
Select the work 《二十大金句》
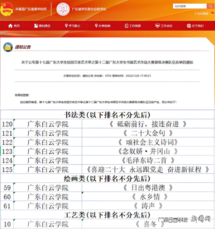[x=148, y=133]
